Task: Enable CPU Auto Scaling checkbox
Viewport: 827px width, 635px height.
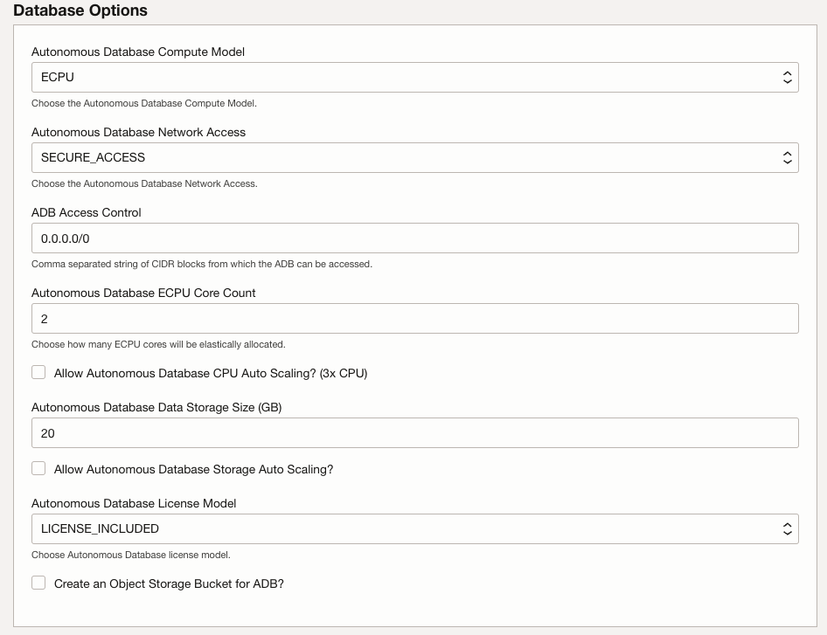Action: pos(38,372)
